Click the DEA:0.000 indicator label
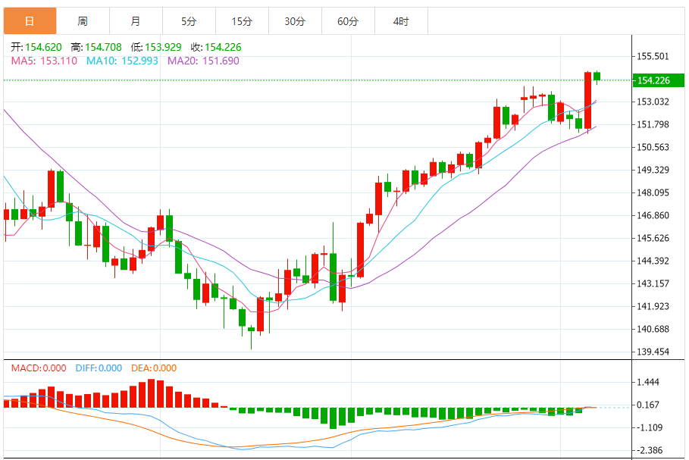This screenshot has height=460, width=689. (x=154, y=368)
